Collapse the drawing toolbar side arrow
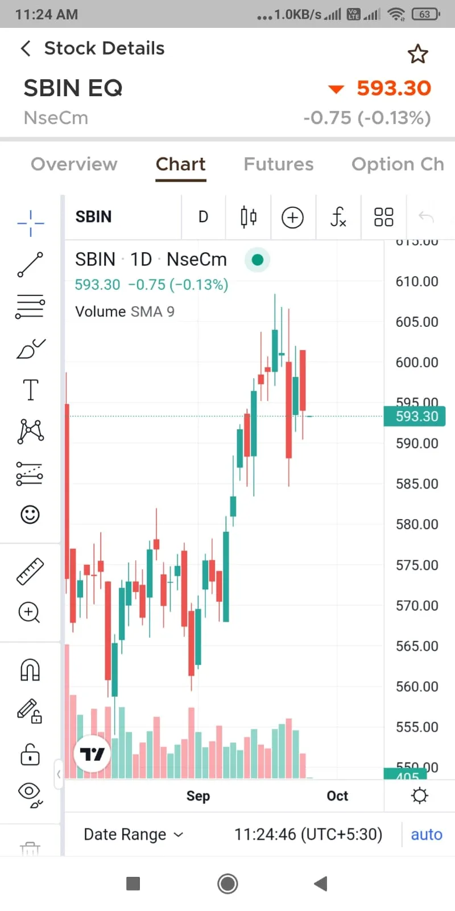This screenshot has height=911, width=455. 58,774
